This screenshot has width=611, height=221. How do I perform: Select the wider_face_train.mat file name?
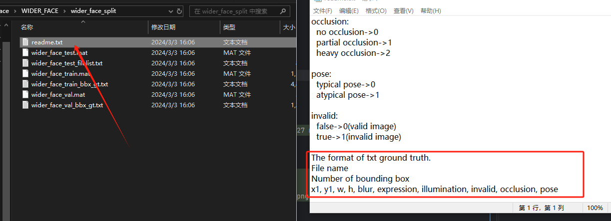click(x=60, y=74)
